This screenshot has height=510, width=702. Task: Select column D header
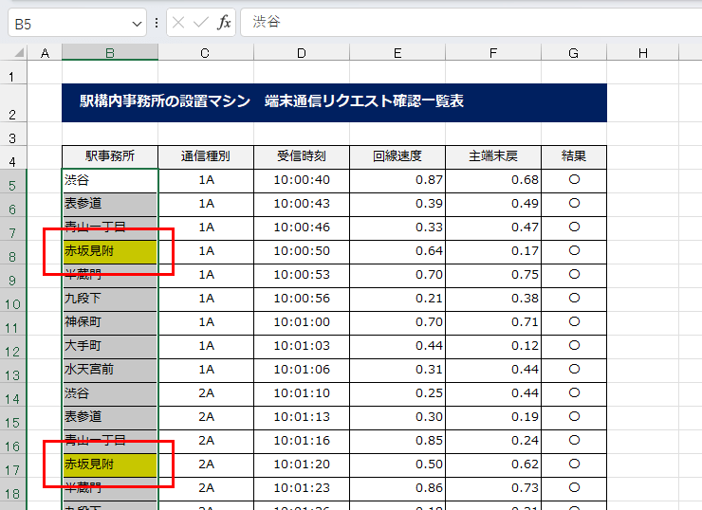tap(302, 53)
